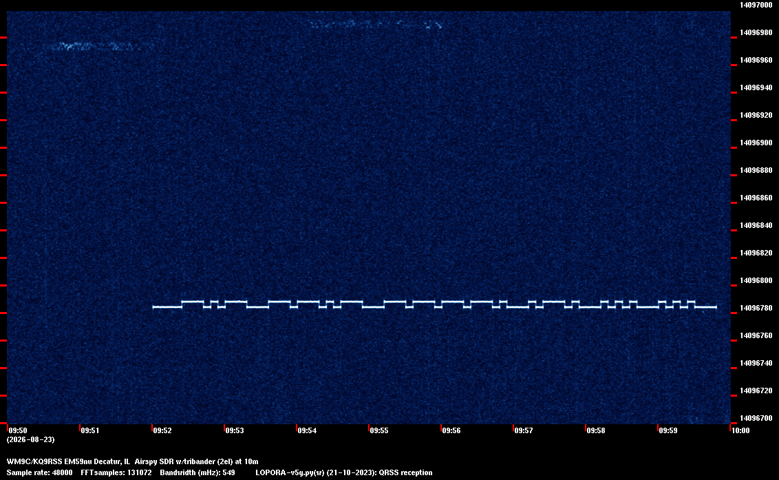The height and width of the screenshot is (480, 779).
Task: Click the 14096980 frequency label
Action: click(x=756, y=32)
